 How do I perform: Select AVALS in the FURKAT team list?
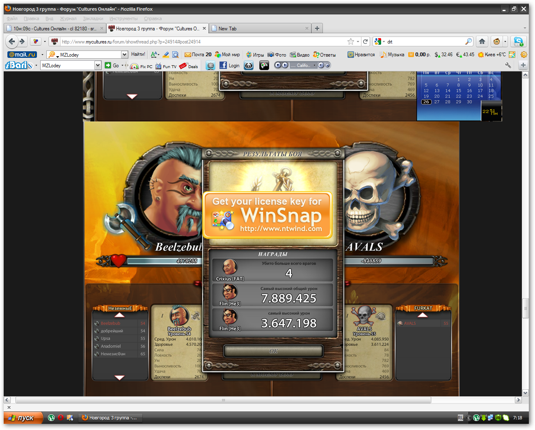(423, 323)
